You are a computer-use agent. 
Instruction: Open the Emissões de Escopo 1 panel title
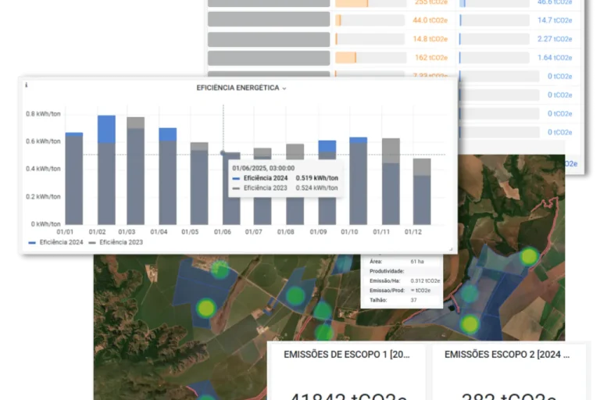pos(345,354)
